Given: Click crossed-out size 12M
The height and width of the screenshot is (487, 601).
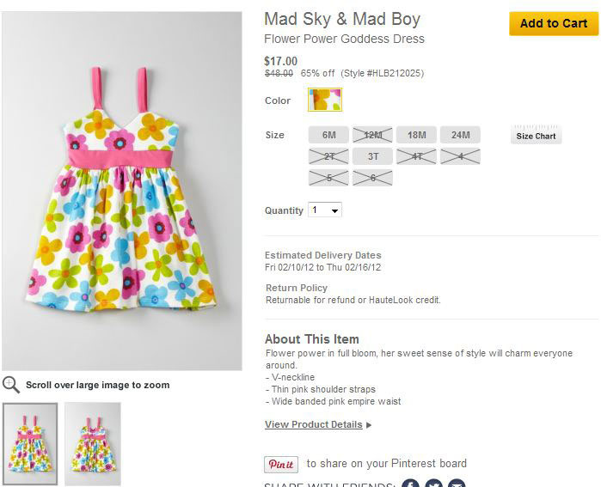Looking at the screenshot, I should pyautogui.click(x=373, y=135).
